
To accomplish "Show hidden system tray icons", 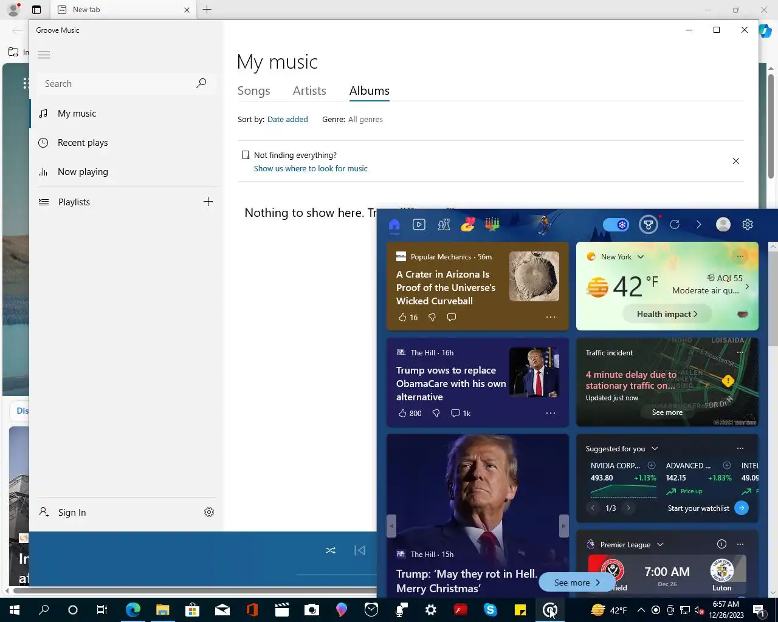I will [x=641, y=610].
